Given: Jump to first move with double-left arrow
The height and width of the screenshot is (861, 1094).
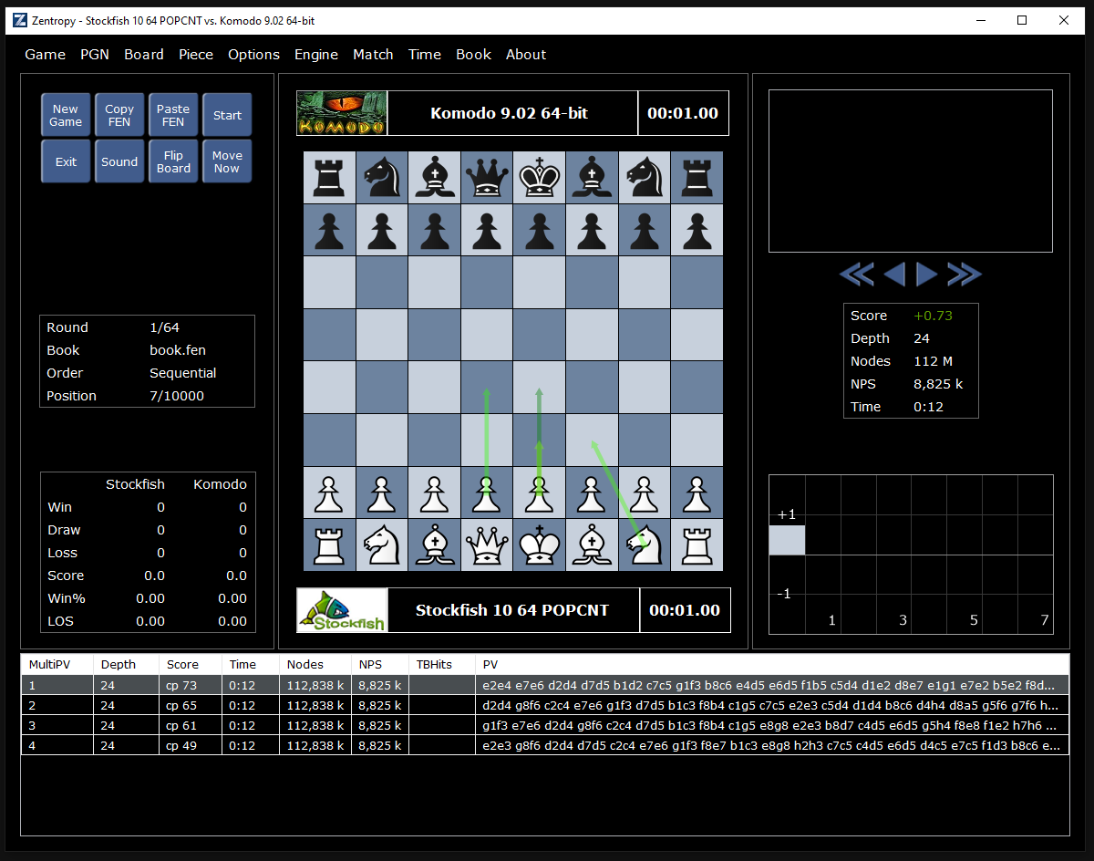Looking at the screenshot, I should (x=856, y=274).
